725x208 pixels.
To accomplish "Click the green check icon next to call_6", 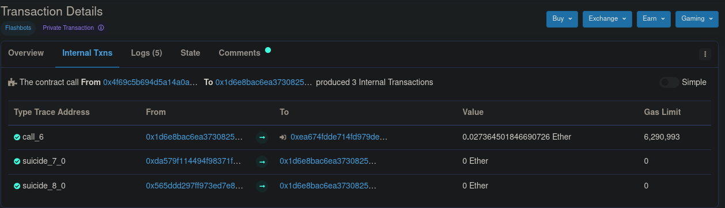I will coord(17,137).
